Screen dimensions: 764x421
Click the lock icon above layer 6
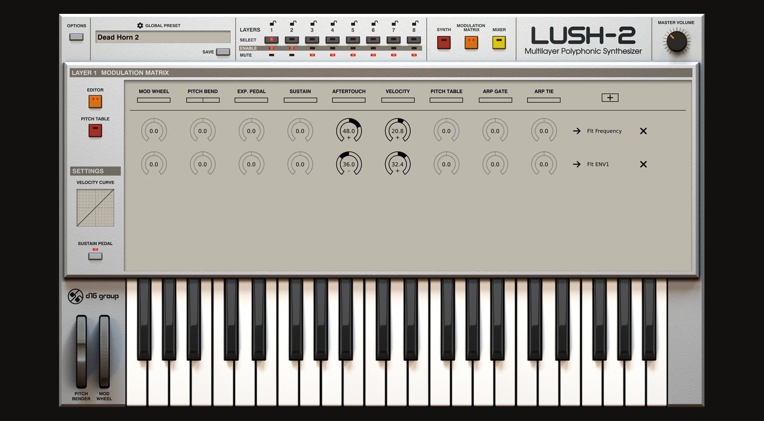[375, 23]
